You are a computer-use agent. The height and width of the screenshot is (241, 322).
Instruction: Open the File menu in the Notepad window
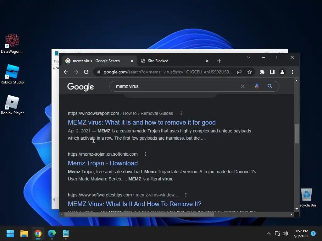[56, 62]
